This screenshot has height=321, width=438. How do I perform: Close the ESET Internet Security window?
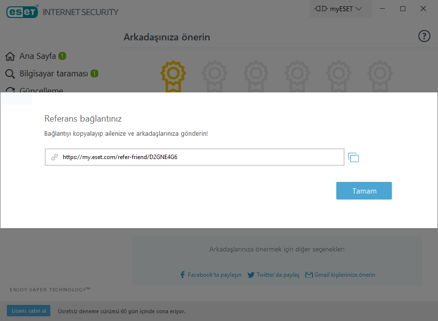click(423, 9)
